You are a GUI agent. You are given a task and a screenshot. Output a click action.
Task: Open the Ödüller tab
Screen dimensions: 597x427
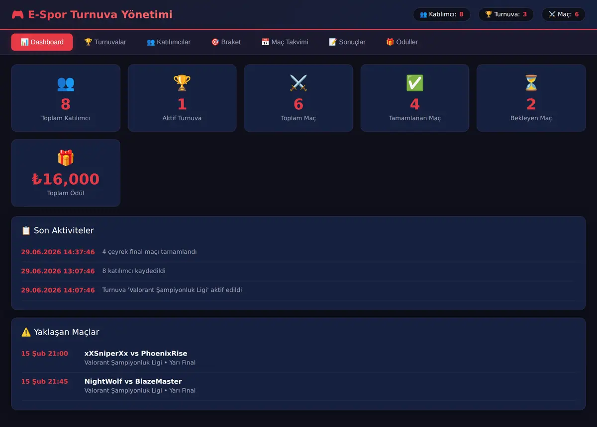[402, 42]
